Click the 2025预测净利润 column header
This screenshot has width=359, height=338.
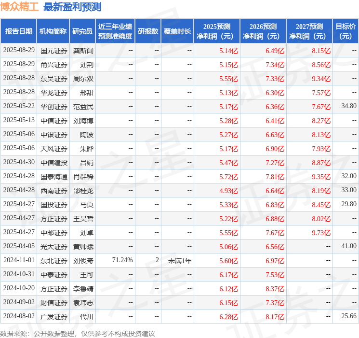tap(217, 31)
